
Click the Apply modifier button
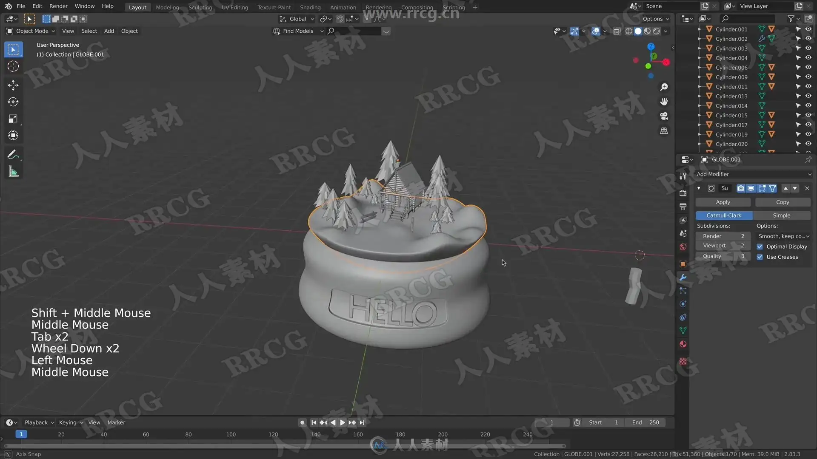tap(723, 202)
